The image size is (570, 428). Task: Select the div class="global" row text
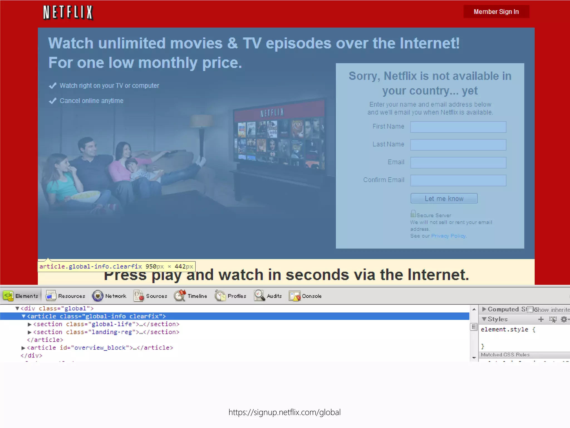click(x=57, y=308)
